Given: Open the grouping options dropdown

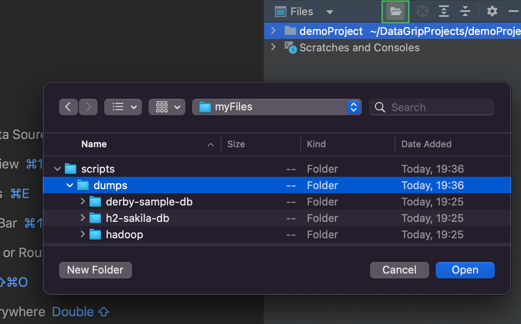Looking at the screenshot, I should [x=167, y=107].
